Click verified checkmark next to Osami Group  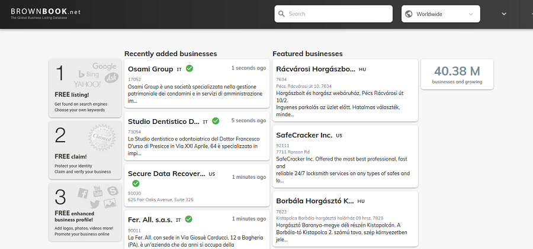(x=190, y=68)
